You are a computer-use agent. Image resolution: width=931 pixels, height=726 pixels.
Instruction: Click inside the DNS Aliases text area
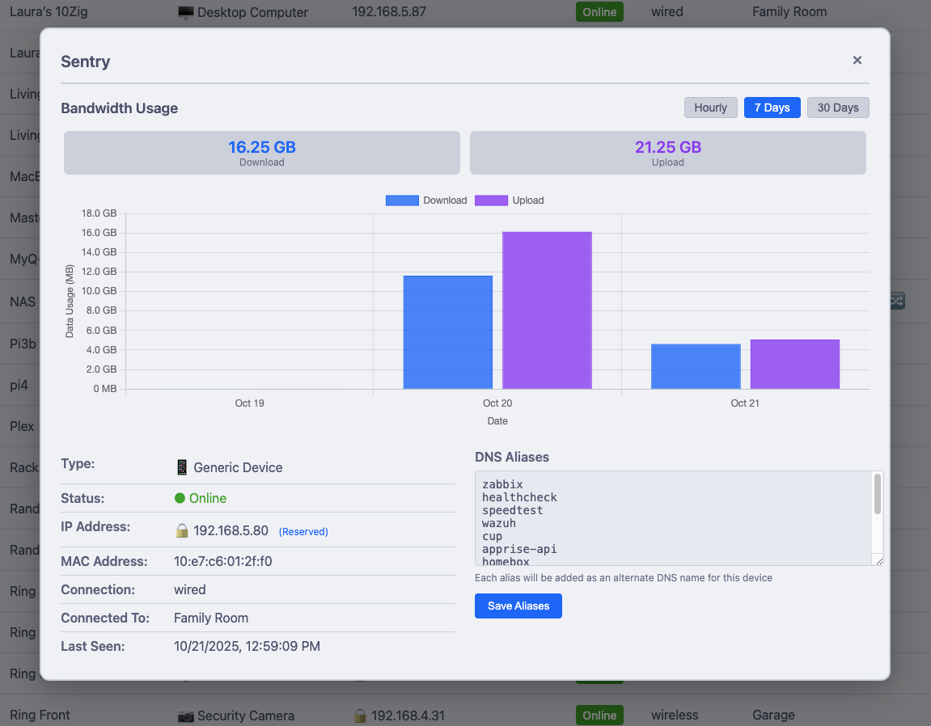click(x=671, y=517)
